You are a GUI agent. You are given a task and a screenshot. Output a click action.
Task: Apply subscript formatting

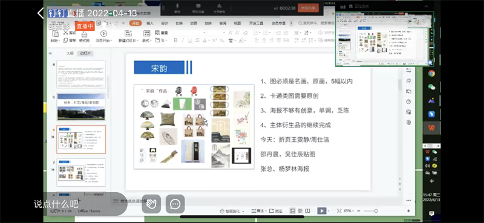click(221, 40)
